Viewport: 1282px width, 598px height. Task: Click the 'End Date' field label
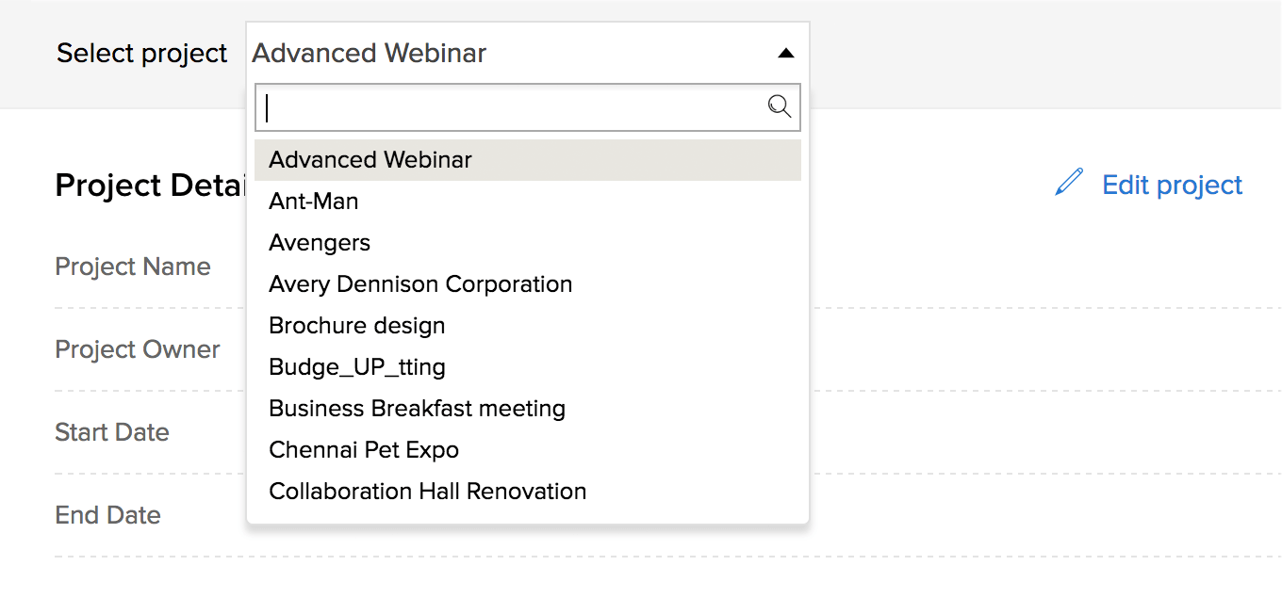coord(108,515)
